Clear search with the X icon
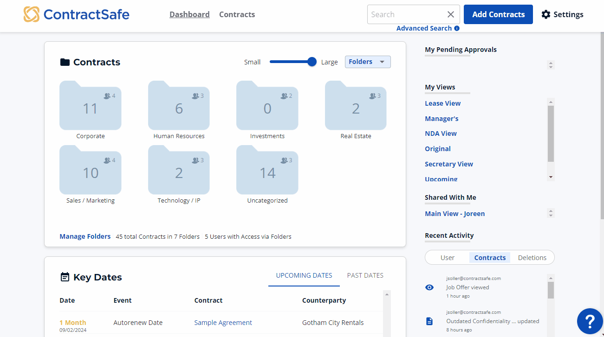This screenshot has width=604, height=337. 450,14
